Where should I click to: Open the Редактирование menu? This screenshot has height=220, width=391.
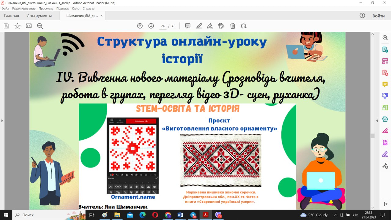pos(24,9)
